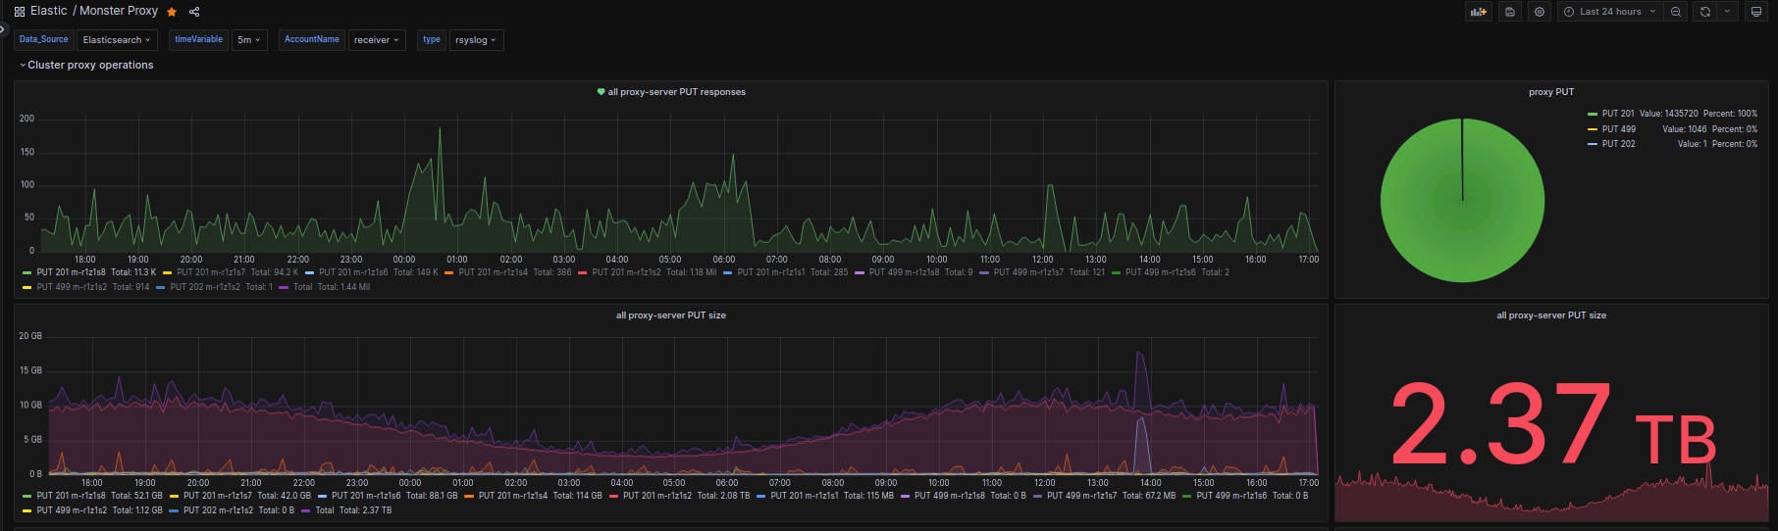Open the refresh interval dropdown arrow
The width and height of the screenshot is (1778, 531).
coord(1728,12)
